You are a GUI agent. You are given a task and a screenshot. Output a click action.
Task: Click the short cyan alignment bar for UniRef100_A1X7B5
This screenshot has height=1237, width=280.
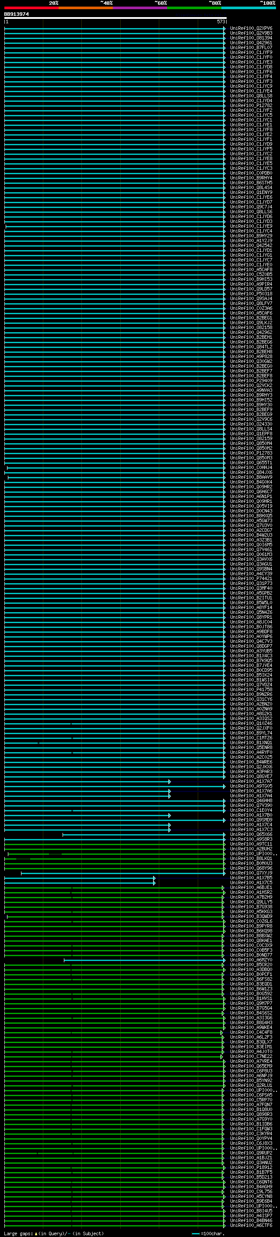pos(80,878)
